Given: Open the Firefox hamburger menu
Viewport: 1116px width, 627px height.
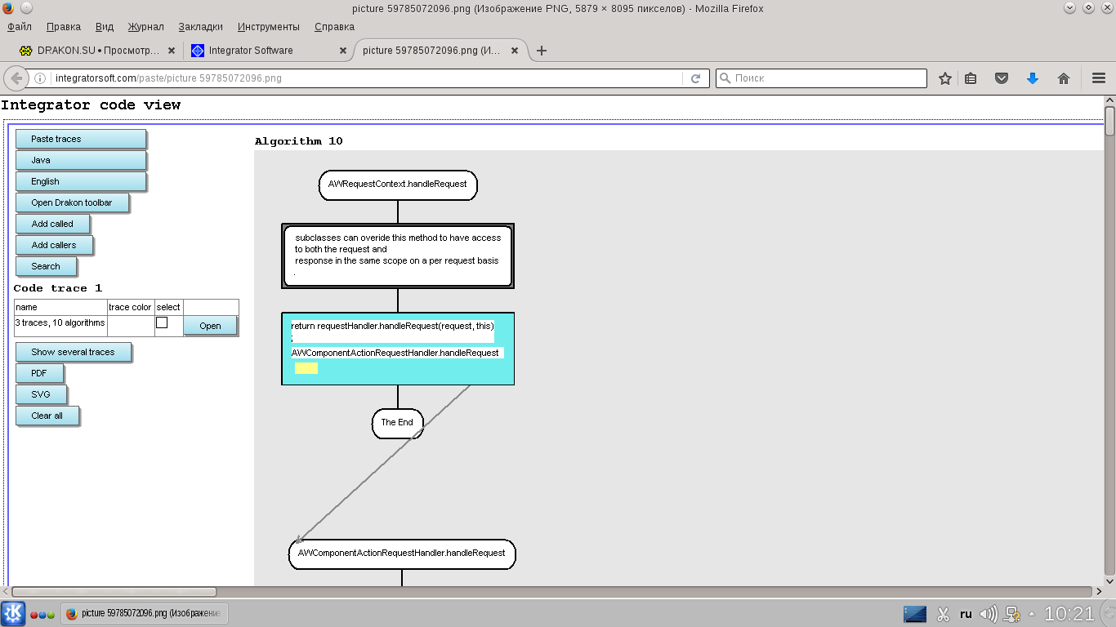Looking at the screenshot, I should point(1099,78).
